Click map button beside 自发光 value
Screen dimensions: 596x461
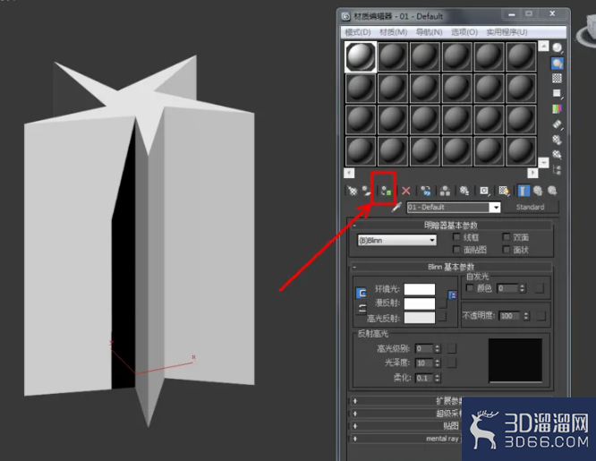pyautogui.click(x=540, y=288)
